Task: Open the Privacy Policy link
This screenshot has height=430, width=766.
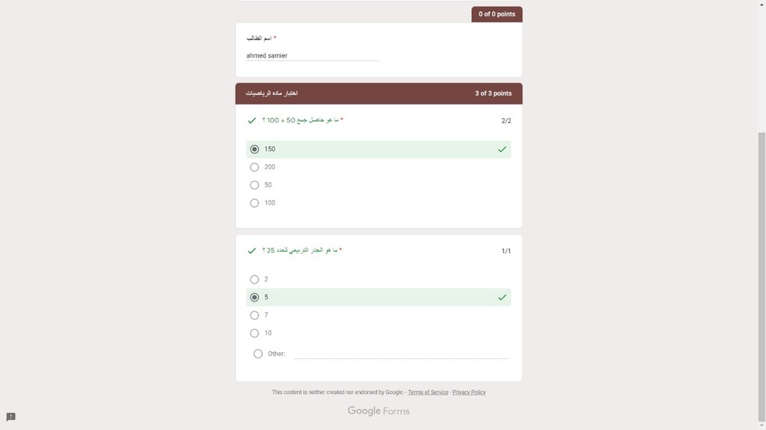Action: coord(469,392)
